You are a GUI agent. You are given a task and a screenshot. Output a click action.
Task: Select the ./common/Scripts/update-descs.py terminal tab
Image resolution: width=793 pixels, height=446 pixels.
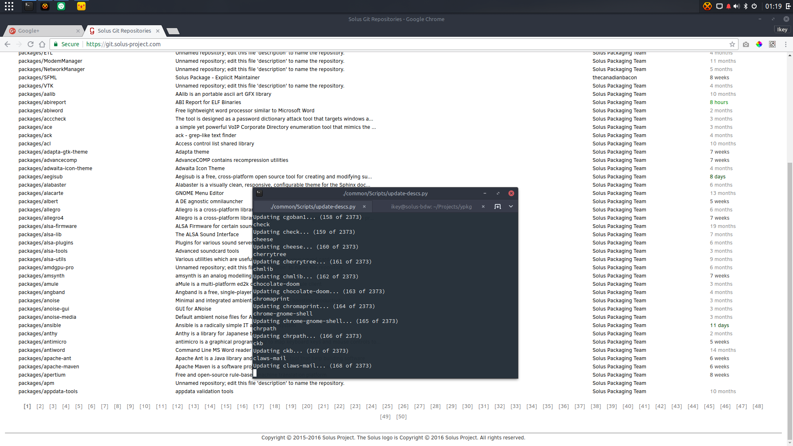[x=313, y=206]
